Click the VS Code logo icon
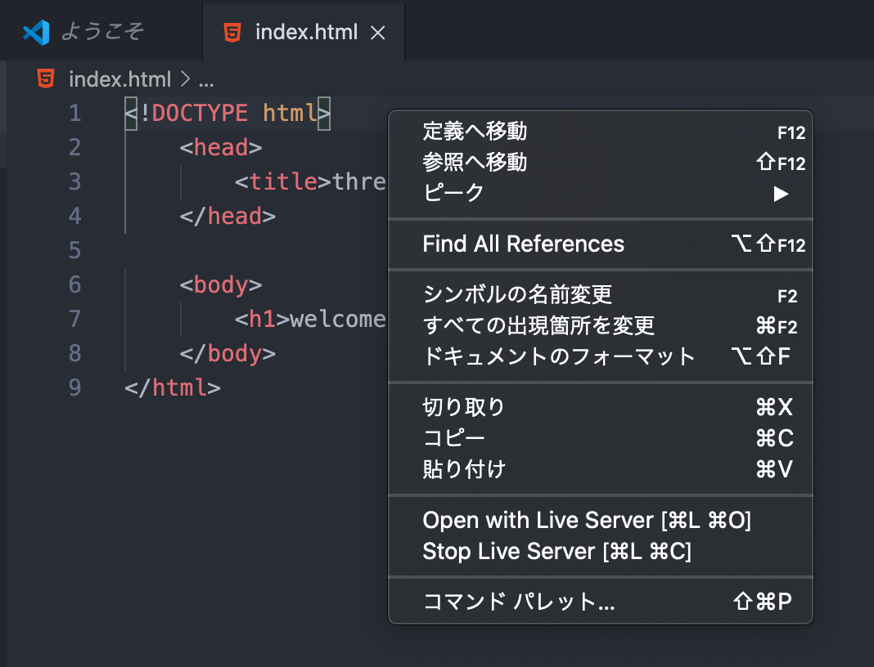 pos(37,32)
